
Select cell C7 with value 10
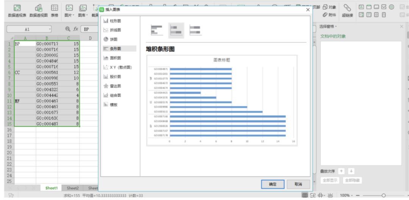69,78
